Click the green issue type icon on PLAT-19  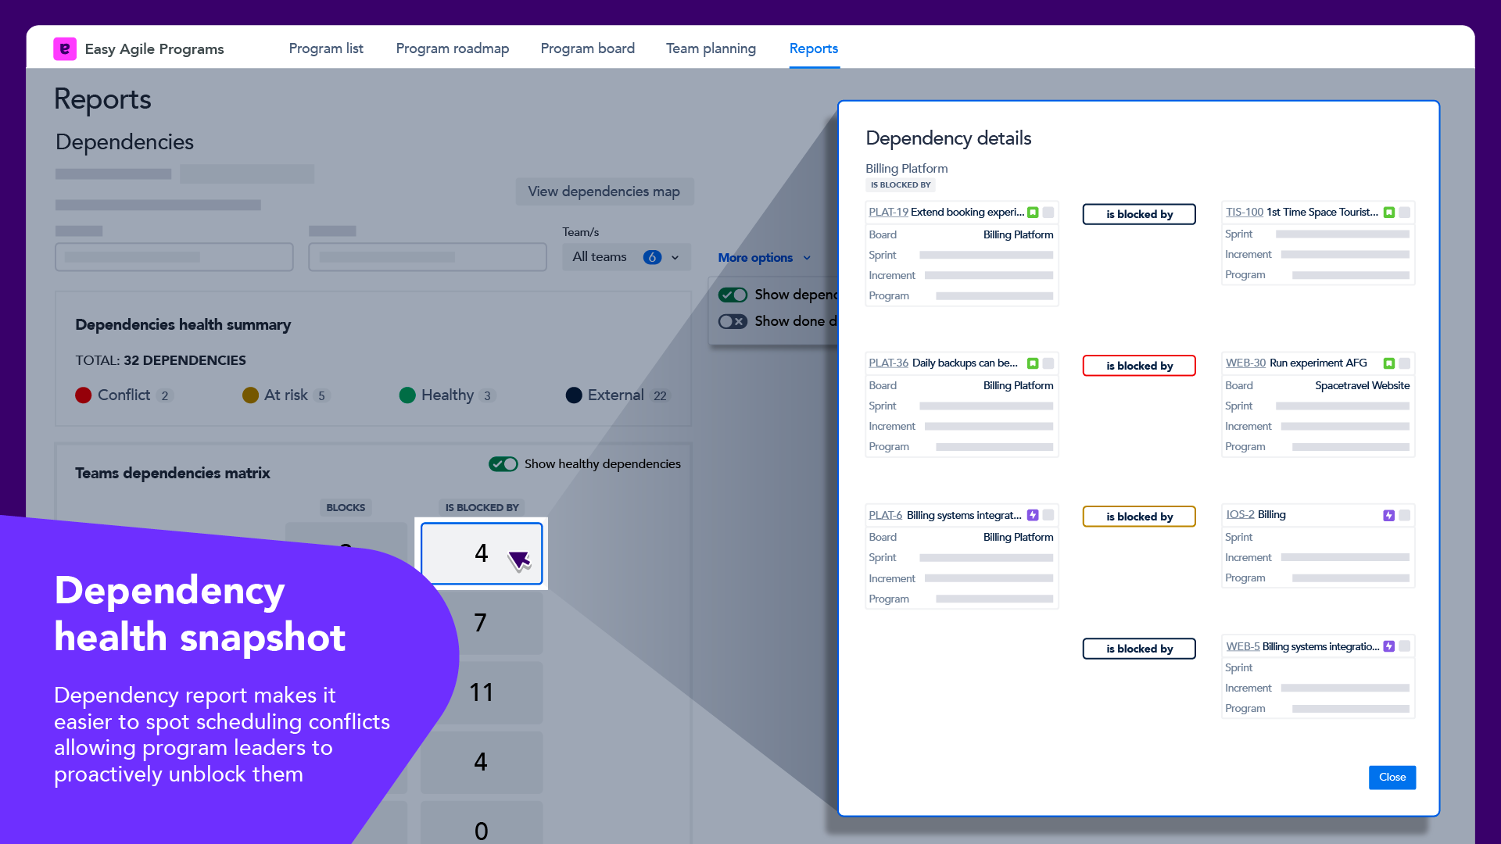pos(1033,212)
